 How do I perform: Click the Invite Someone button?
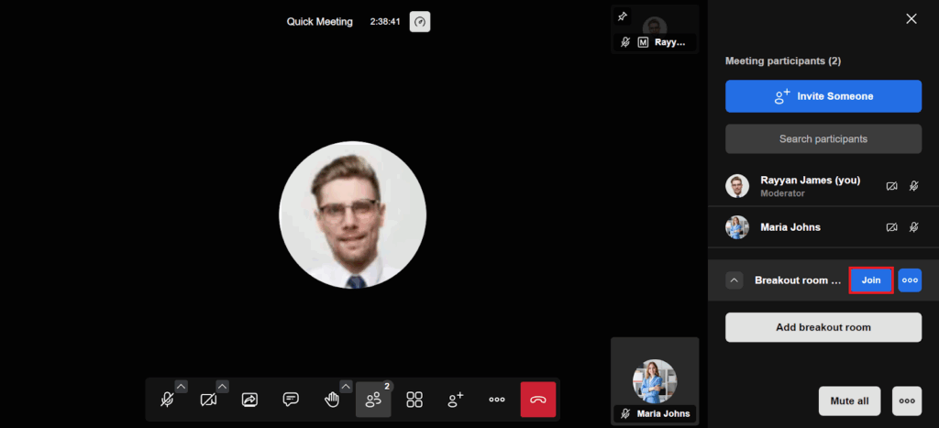[x=823, y=96]
